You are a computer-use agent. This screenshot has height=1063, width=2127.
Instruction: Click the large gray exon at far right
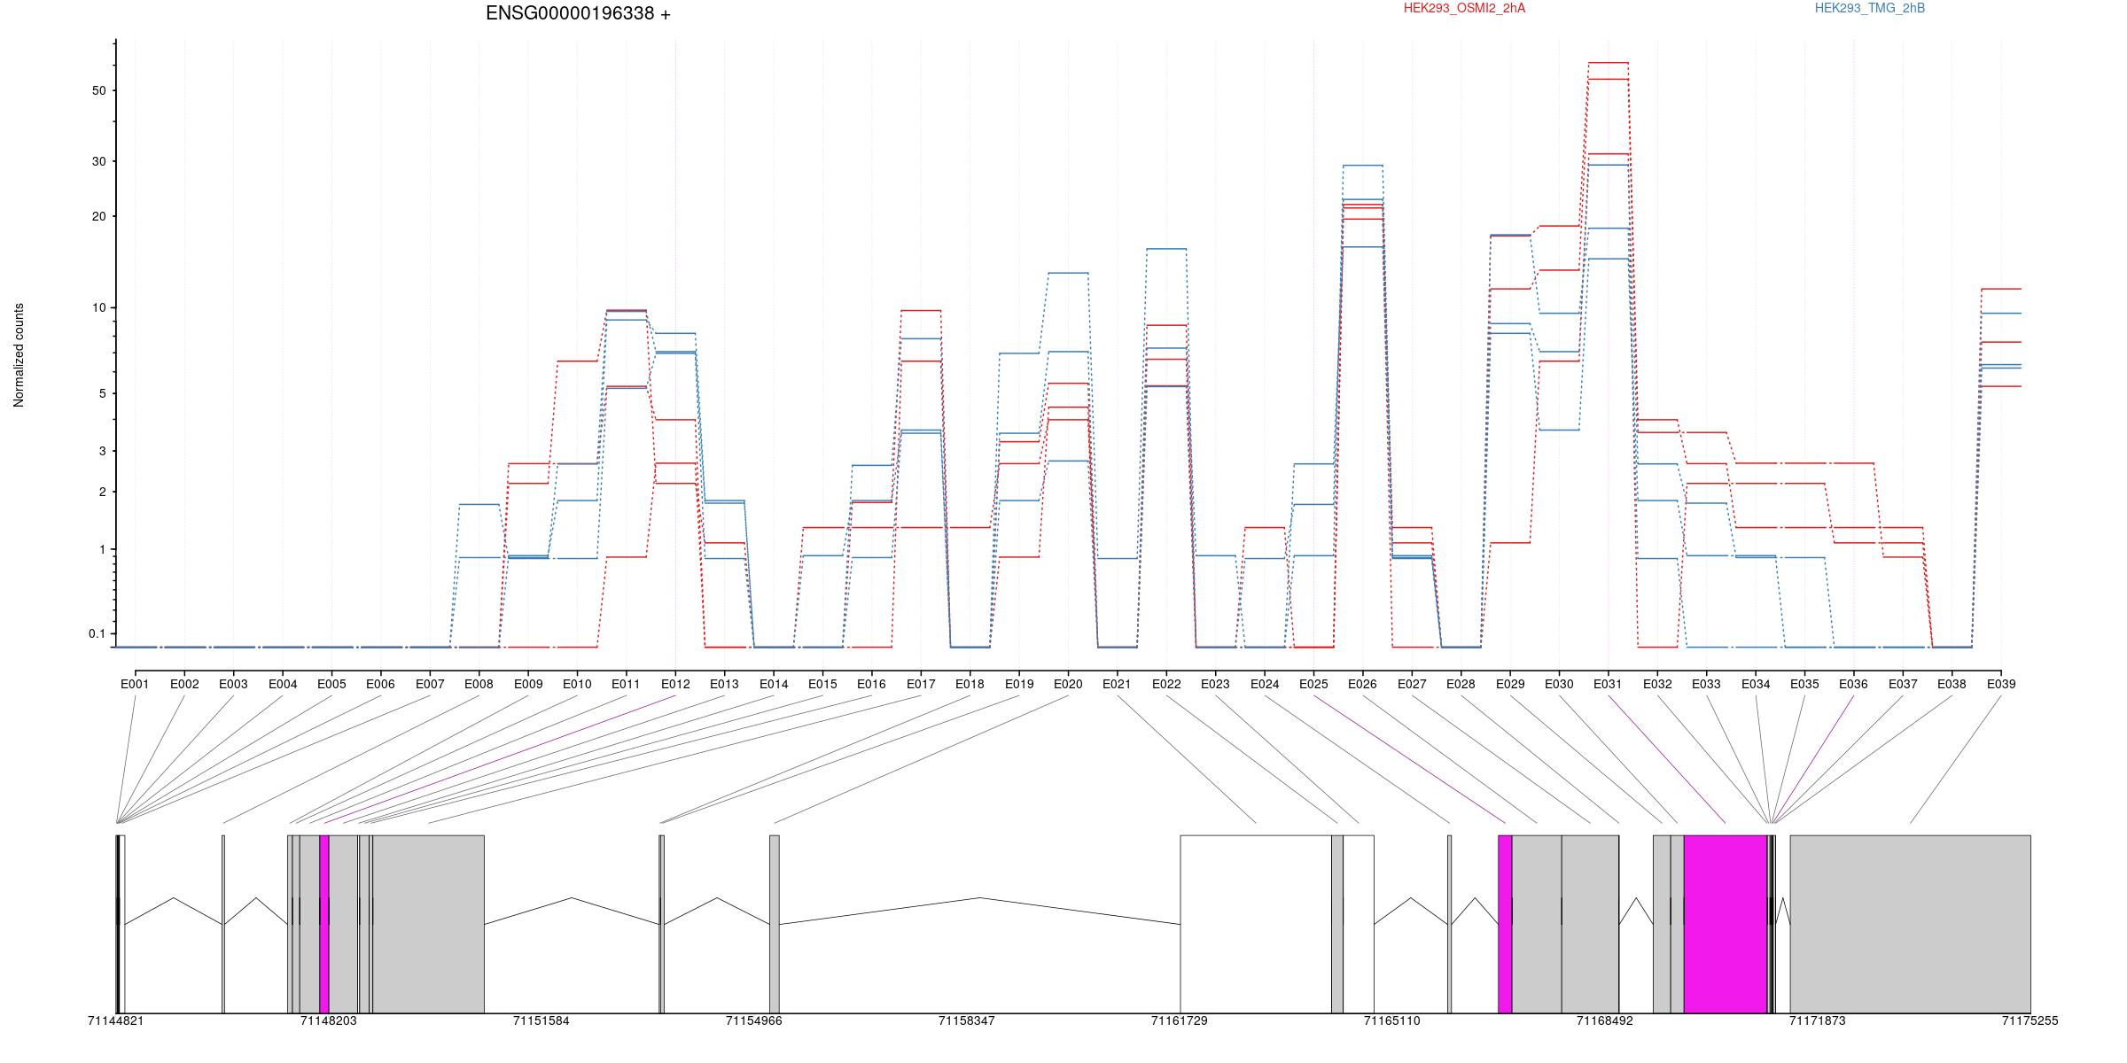coord(1910,924)
